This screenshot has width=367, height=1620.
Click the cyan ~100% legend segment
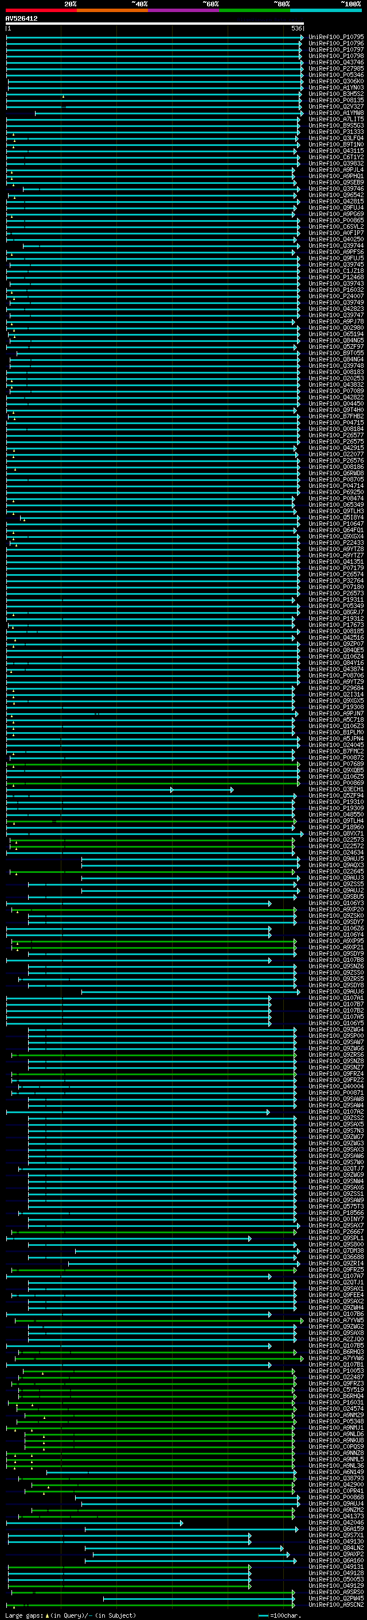tap(326, 11)
